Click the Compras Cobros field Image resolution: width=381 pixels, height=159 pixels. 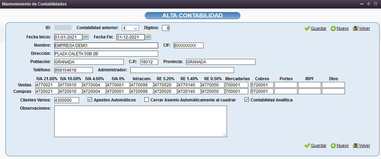click(262, 91)
